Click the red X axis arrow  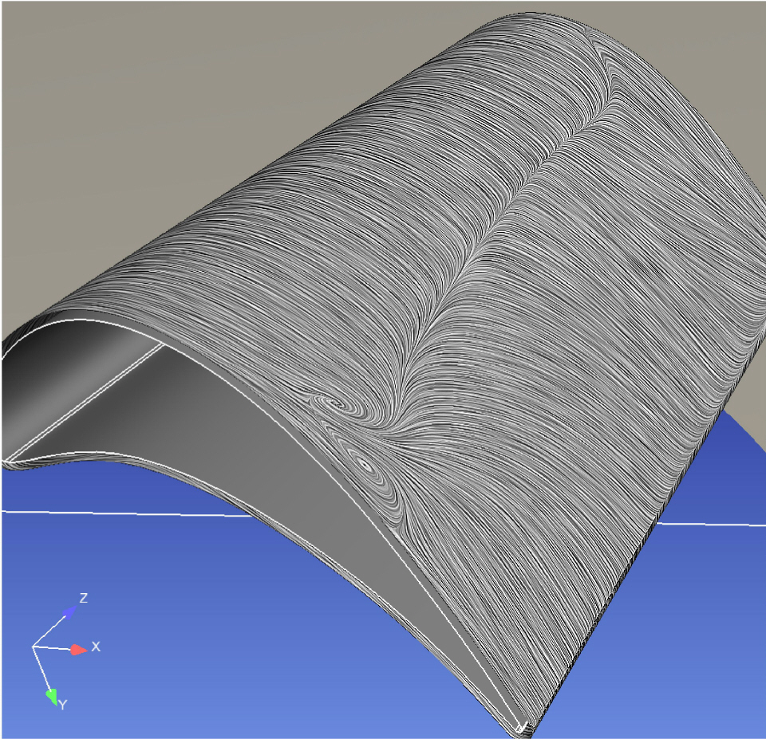[x=79, y=650]
